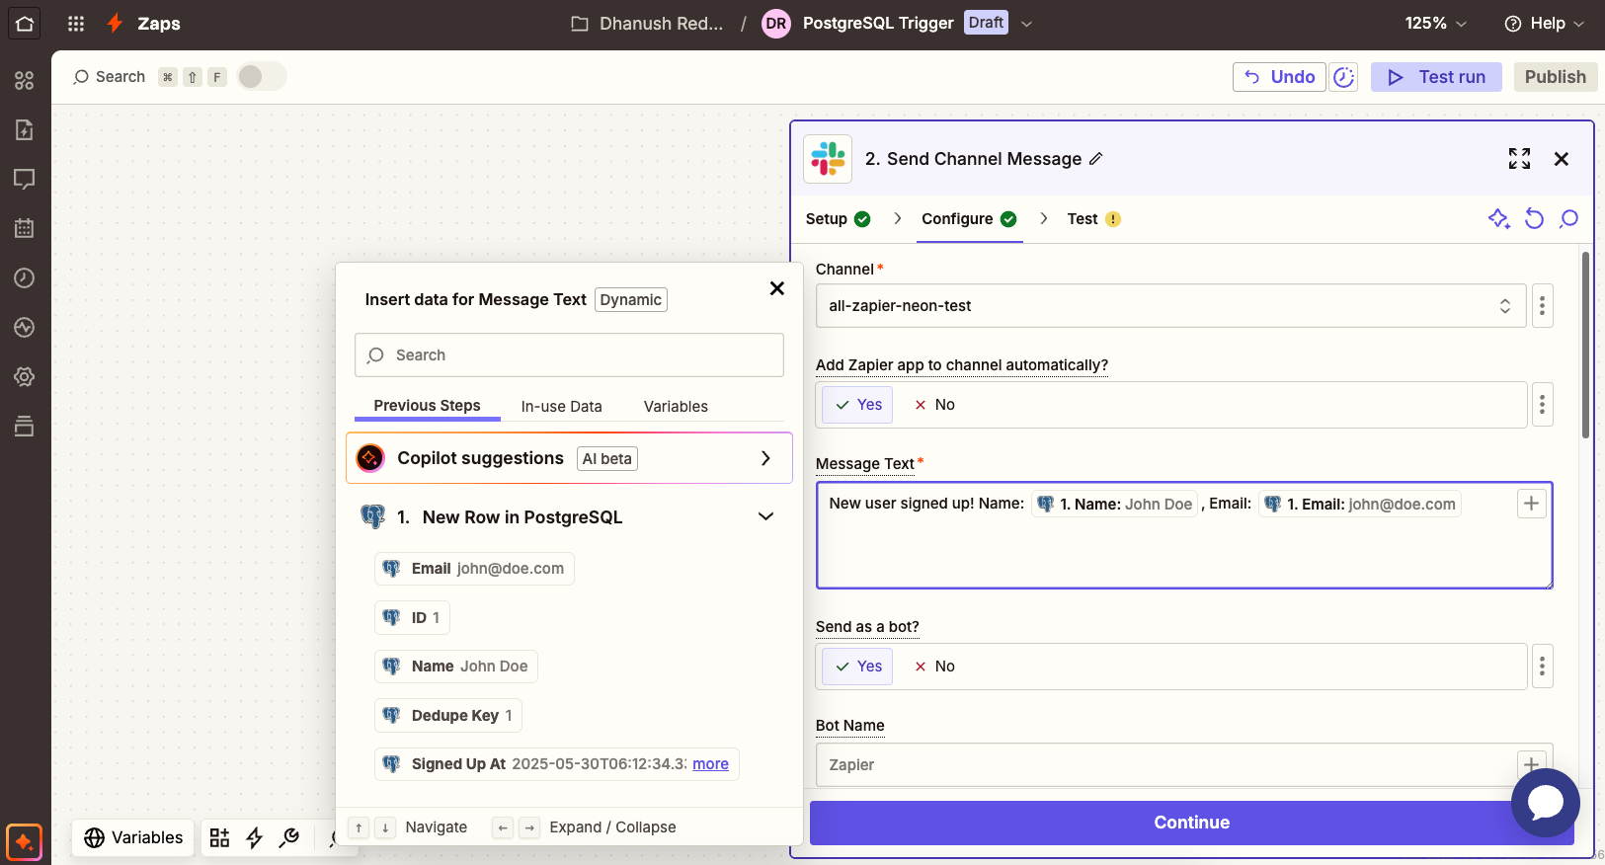Expand Copilot suggestions
The image size is (1605, 865).
(765, 458)
